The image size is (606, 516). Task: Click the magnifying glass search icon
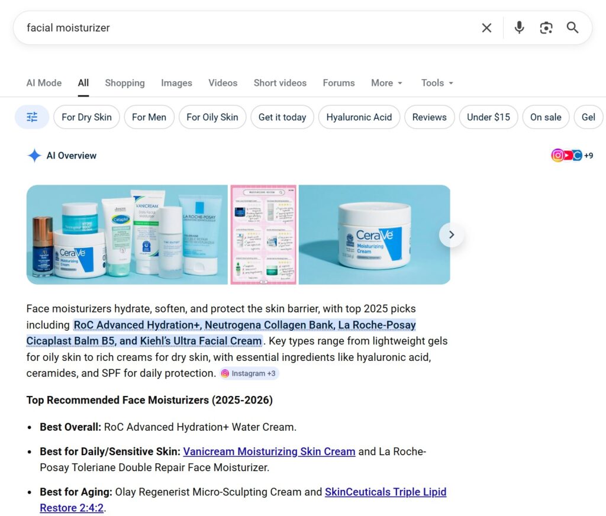pos(572,28)
